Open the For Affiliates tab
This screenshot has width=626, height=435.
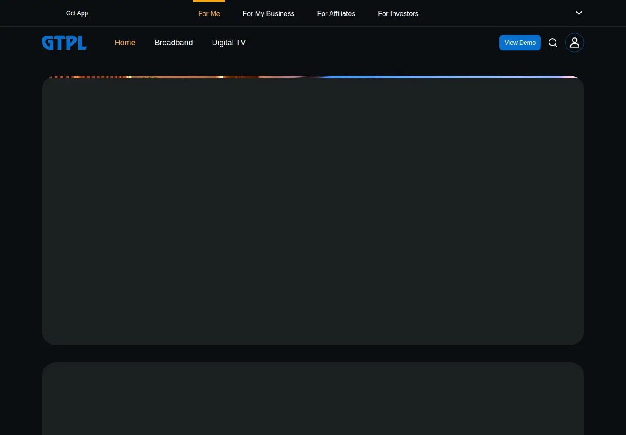pos(336,13)
